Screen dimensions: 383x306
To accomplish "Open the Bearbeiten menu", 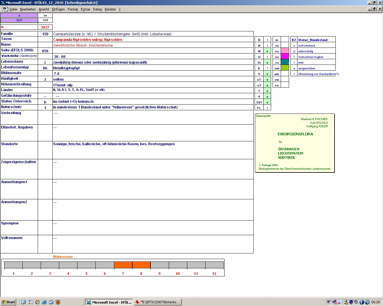I will (x=28, y=9).
